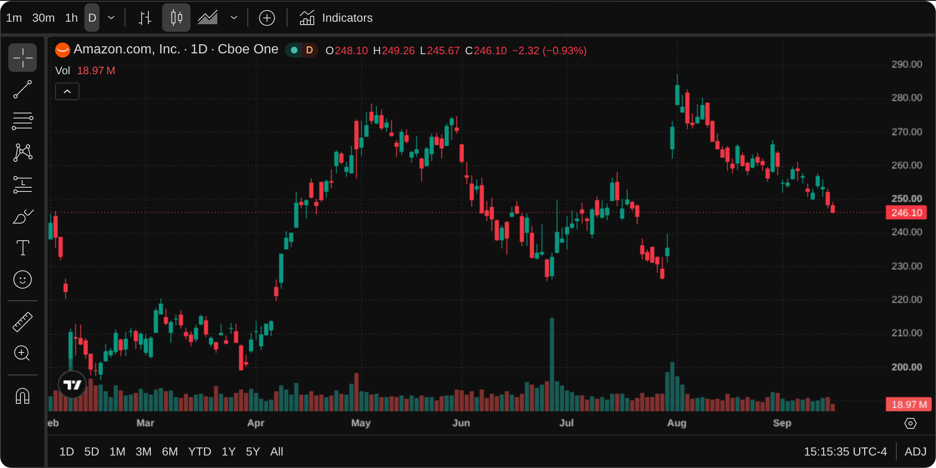Select the All date range
936x468 pixels.
277,451
